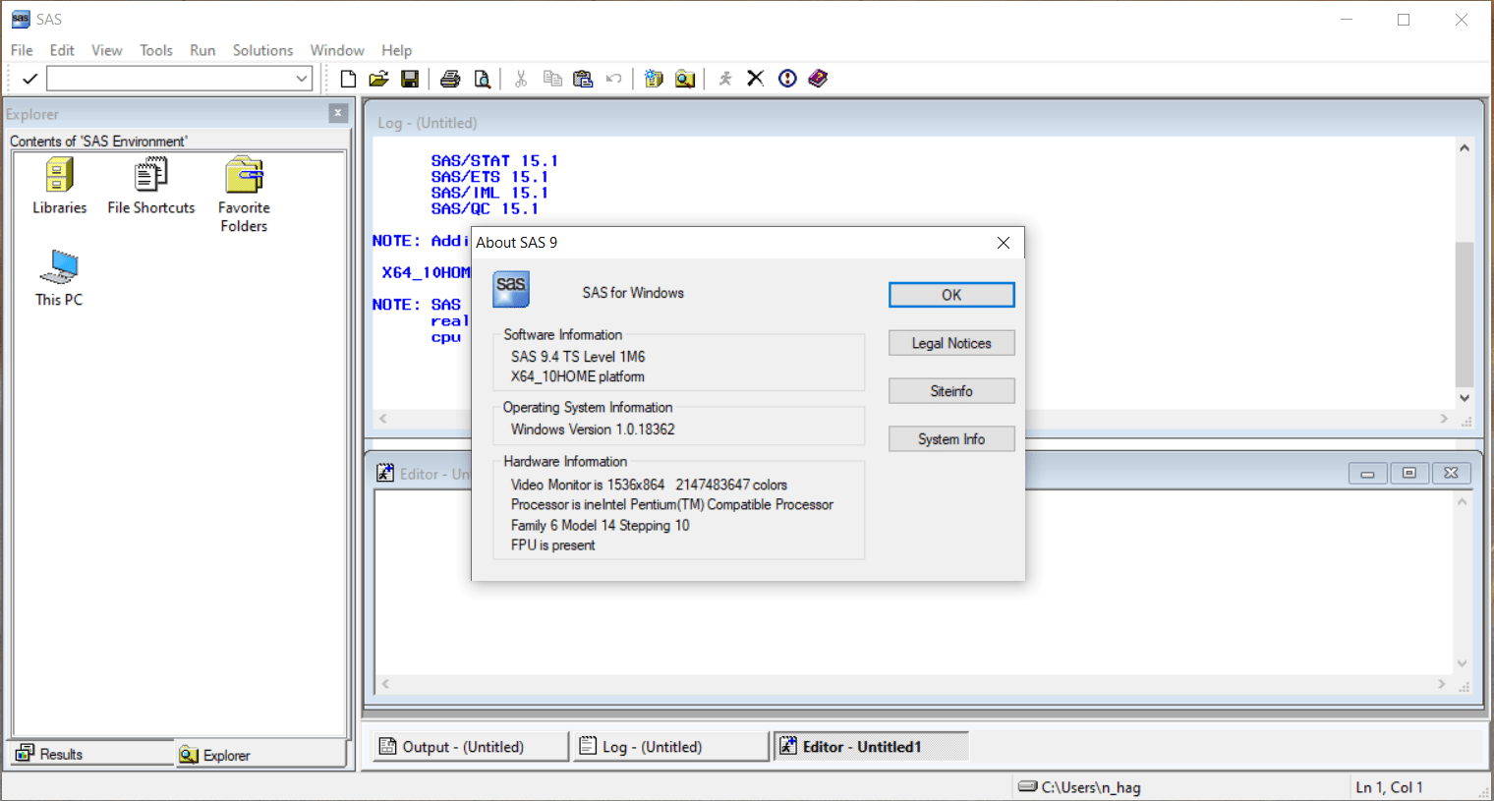Switch to the Explorer bottom tab
Screen dimensions: 1494x801
(x=260, y=755)
